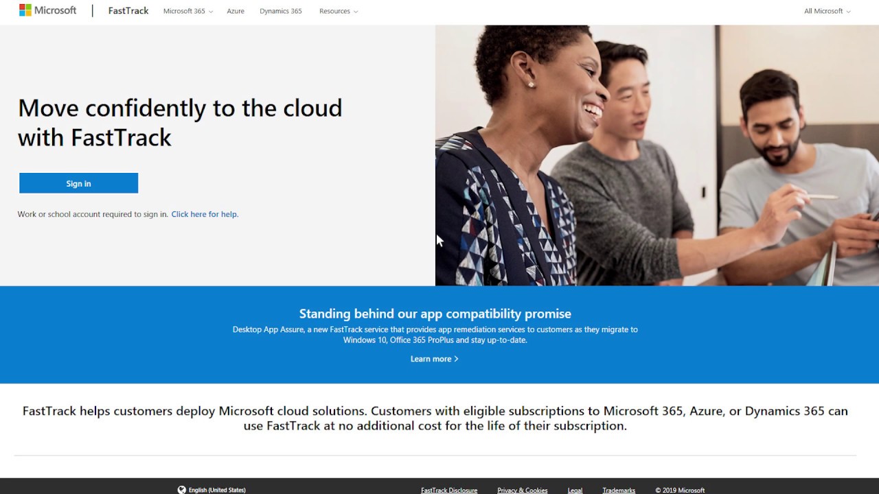Expand the All Microsoft menu
The height and width of the screenshot is (494, 879).
pyautogui.click(x=827, y=11)
